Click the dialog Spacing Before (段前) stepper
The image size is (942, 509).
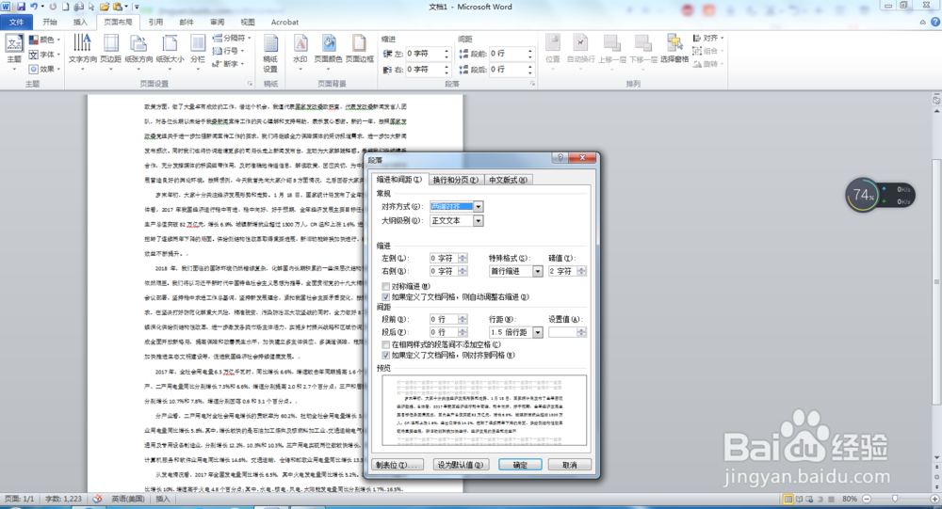[463, 319]
